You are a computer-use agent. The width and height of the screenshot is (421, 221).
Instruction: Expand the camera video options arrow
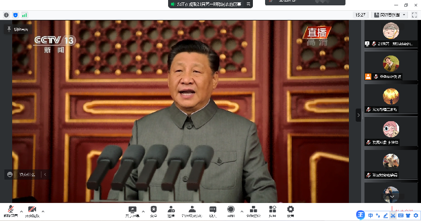click(43, 211)
